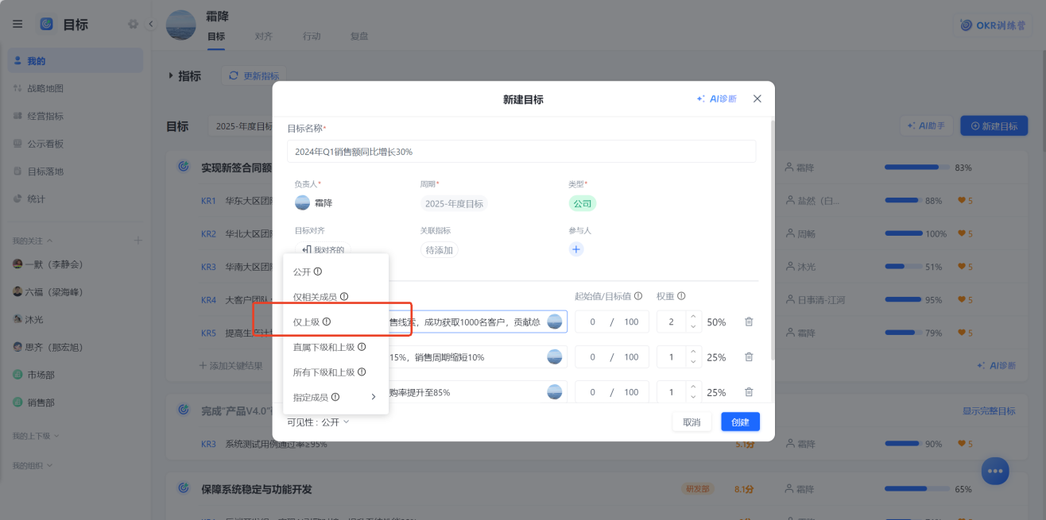Click the 95% progress bar for 日事清-江河

click(902, 299)
